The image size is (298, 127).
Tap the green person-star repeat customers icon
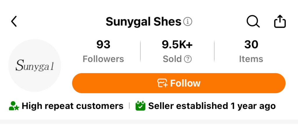(x=14, y=106)
